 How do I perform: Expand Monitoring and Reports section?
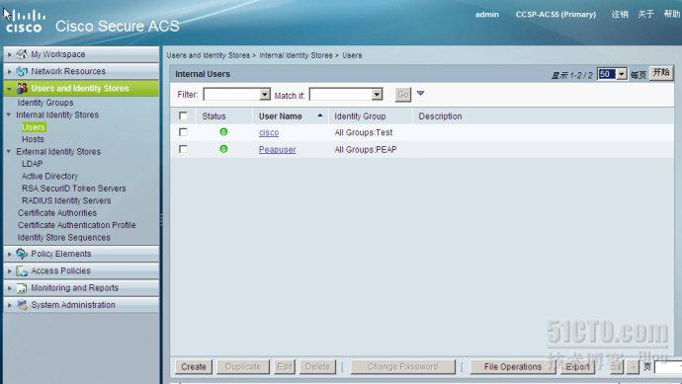click(x=10, y=288)
